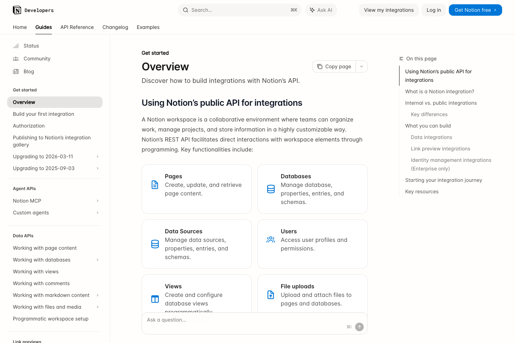Click the Data Sources icon
Viewport: 515px width, 343px height.
(155, 244)
